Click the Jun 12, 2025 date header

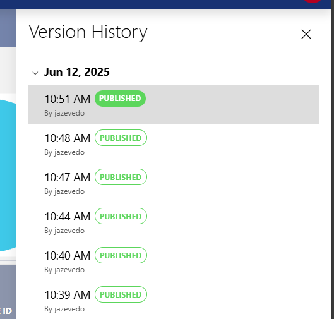[x=76, y=72]
